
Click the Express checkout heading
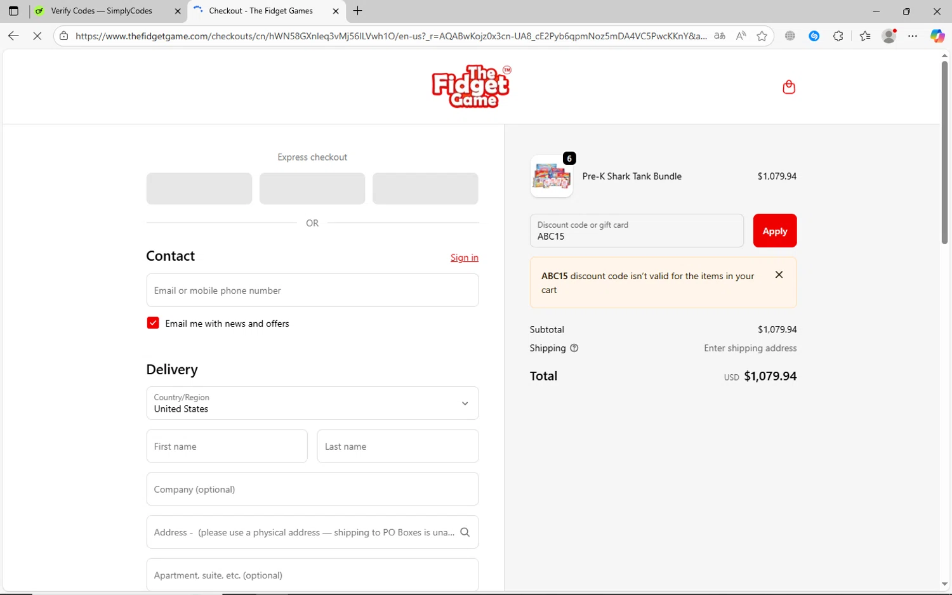tap(312, 157)
